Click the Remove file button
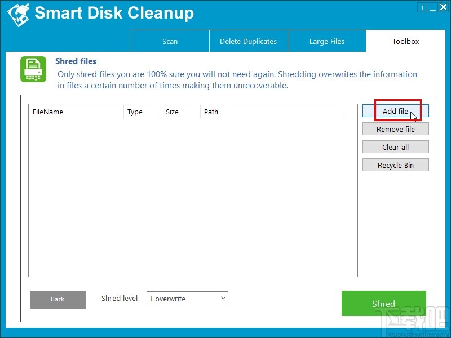This screenshot has height=338, width=451. tap(396, 129)
